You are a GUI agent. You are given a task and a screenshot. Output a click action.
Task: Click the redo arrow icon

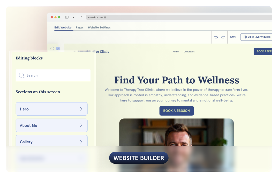click(223, 37)
